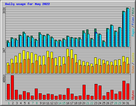
Task: Click day label 6 on the x-axis
Action: point(29,103)
